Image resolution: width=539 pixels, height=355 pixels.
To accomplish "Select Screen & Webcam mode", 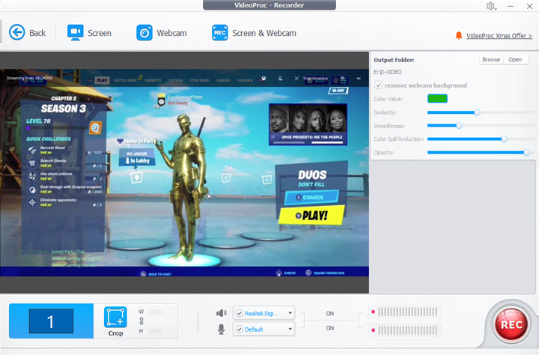I will [254, 33].
